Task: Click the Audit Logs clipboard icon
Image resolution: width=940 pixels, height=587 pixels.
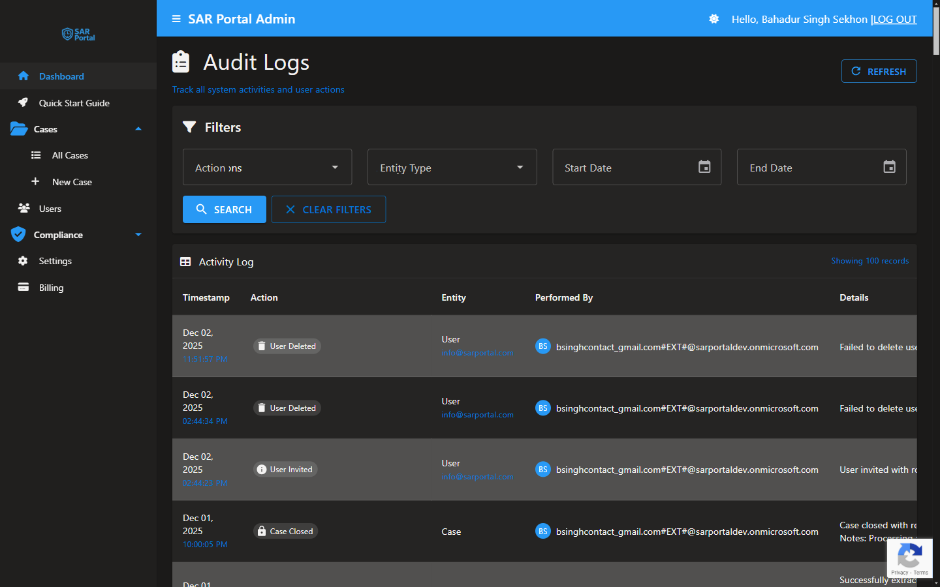Action: pyautogui.click(x=180, y=61)
